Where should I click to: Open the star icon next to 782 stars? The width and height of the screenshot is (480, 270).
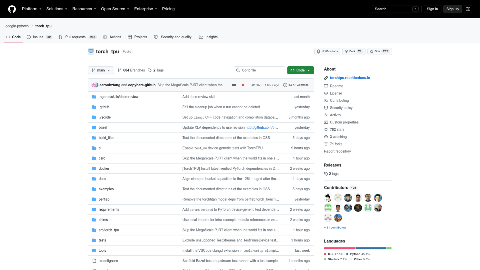pos(326,129)
